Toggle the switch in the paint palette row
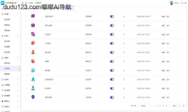 (112, 44)
